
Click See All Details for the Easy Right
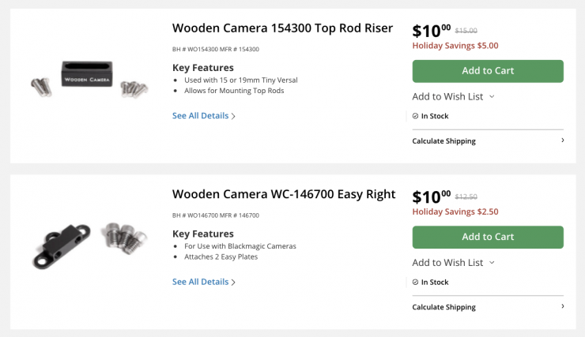coord(200,282)
